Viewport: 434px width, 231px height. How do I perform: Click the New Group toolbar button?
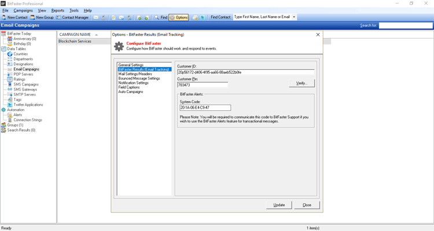[x=42, y=17]
